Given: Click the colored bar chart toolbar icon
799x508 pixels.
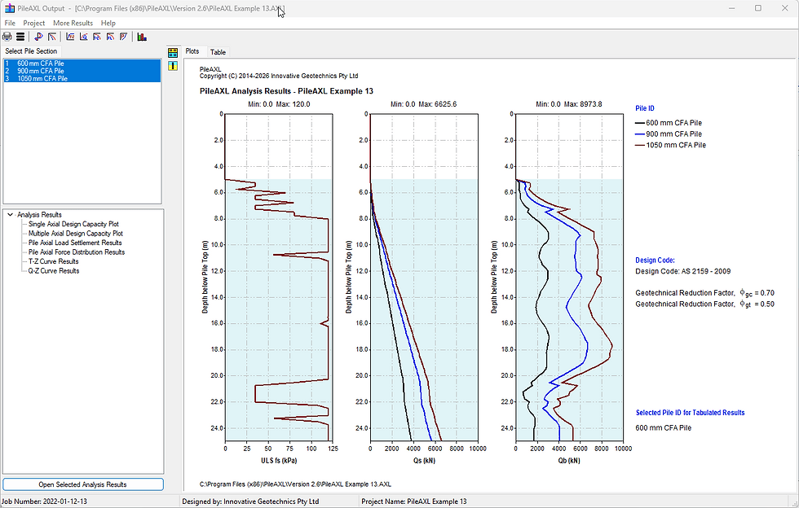Looking at the screenshot, I should point(142,37).
